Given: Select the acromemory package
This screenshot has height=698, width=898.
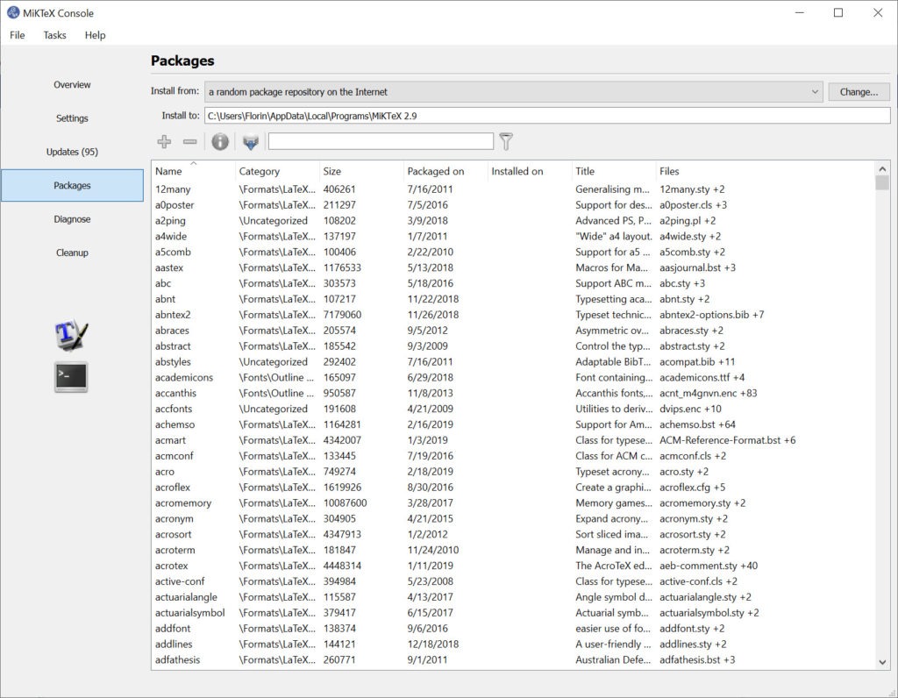Looking at the screenshot, I should (183, 502).
